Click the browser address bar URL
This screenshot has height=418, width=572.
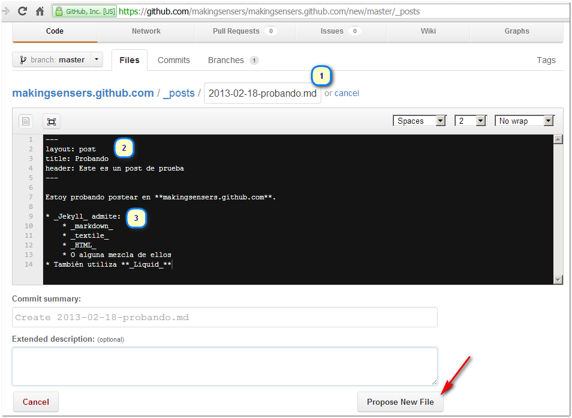pyautogui.click(x=269, y=11)
